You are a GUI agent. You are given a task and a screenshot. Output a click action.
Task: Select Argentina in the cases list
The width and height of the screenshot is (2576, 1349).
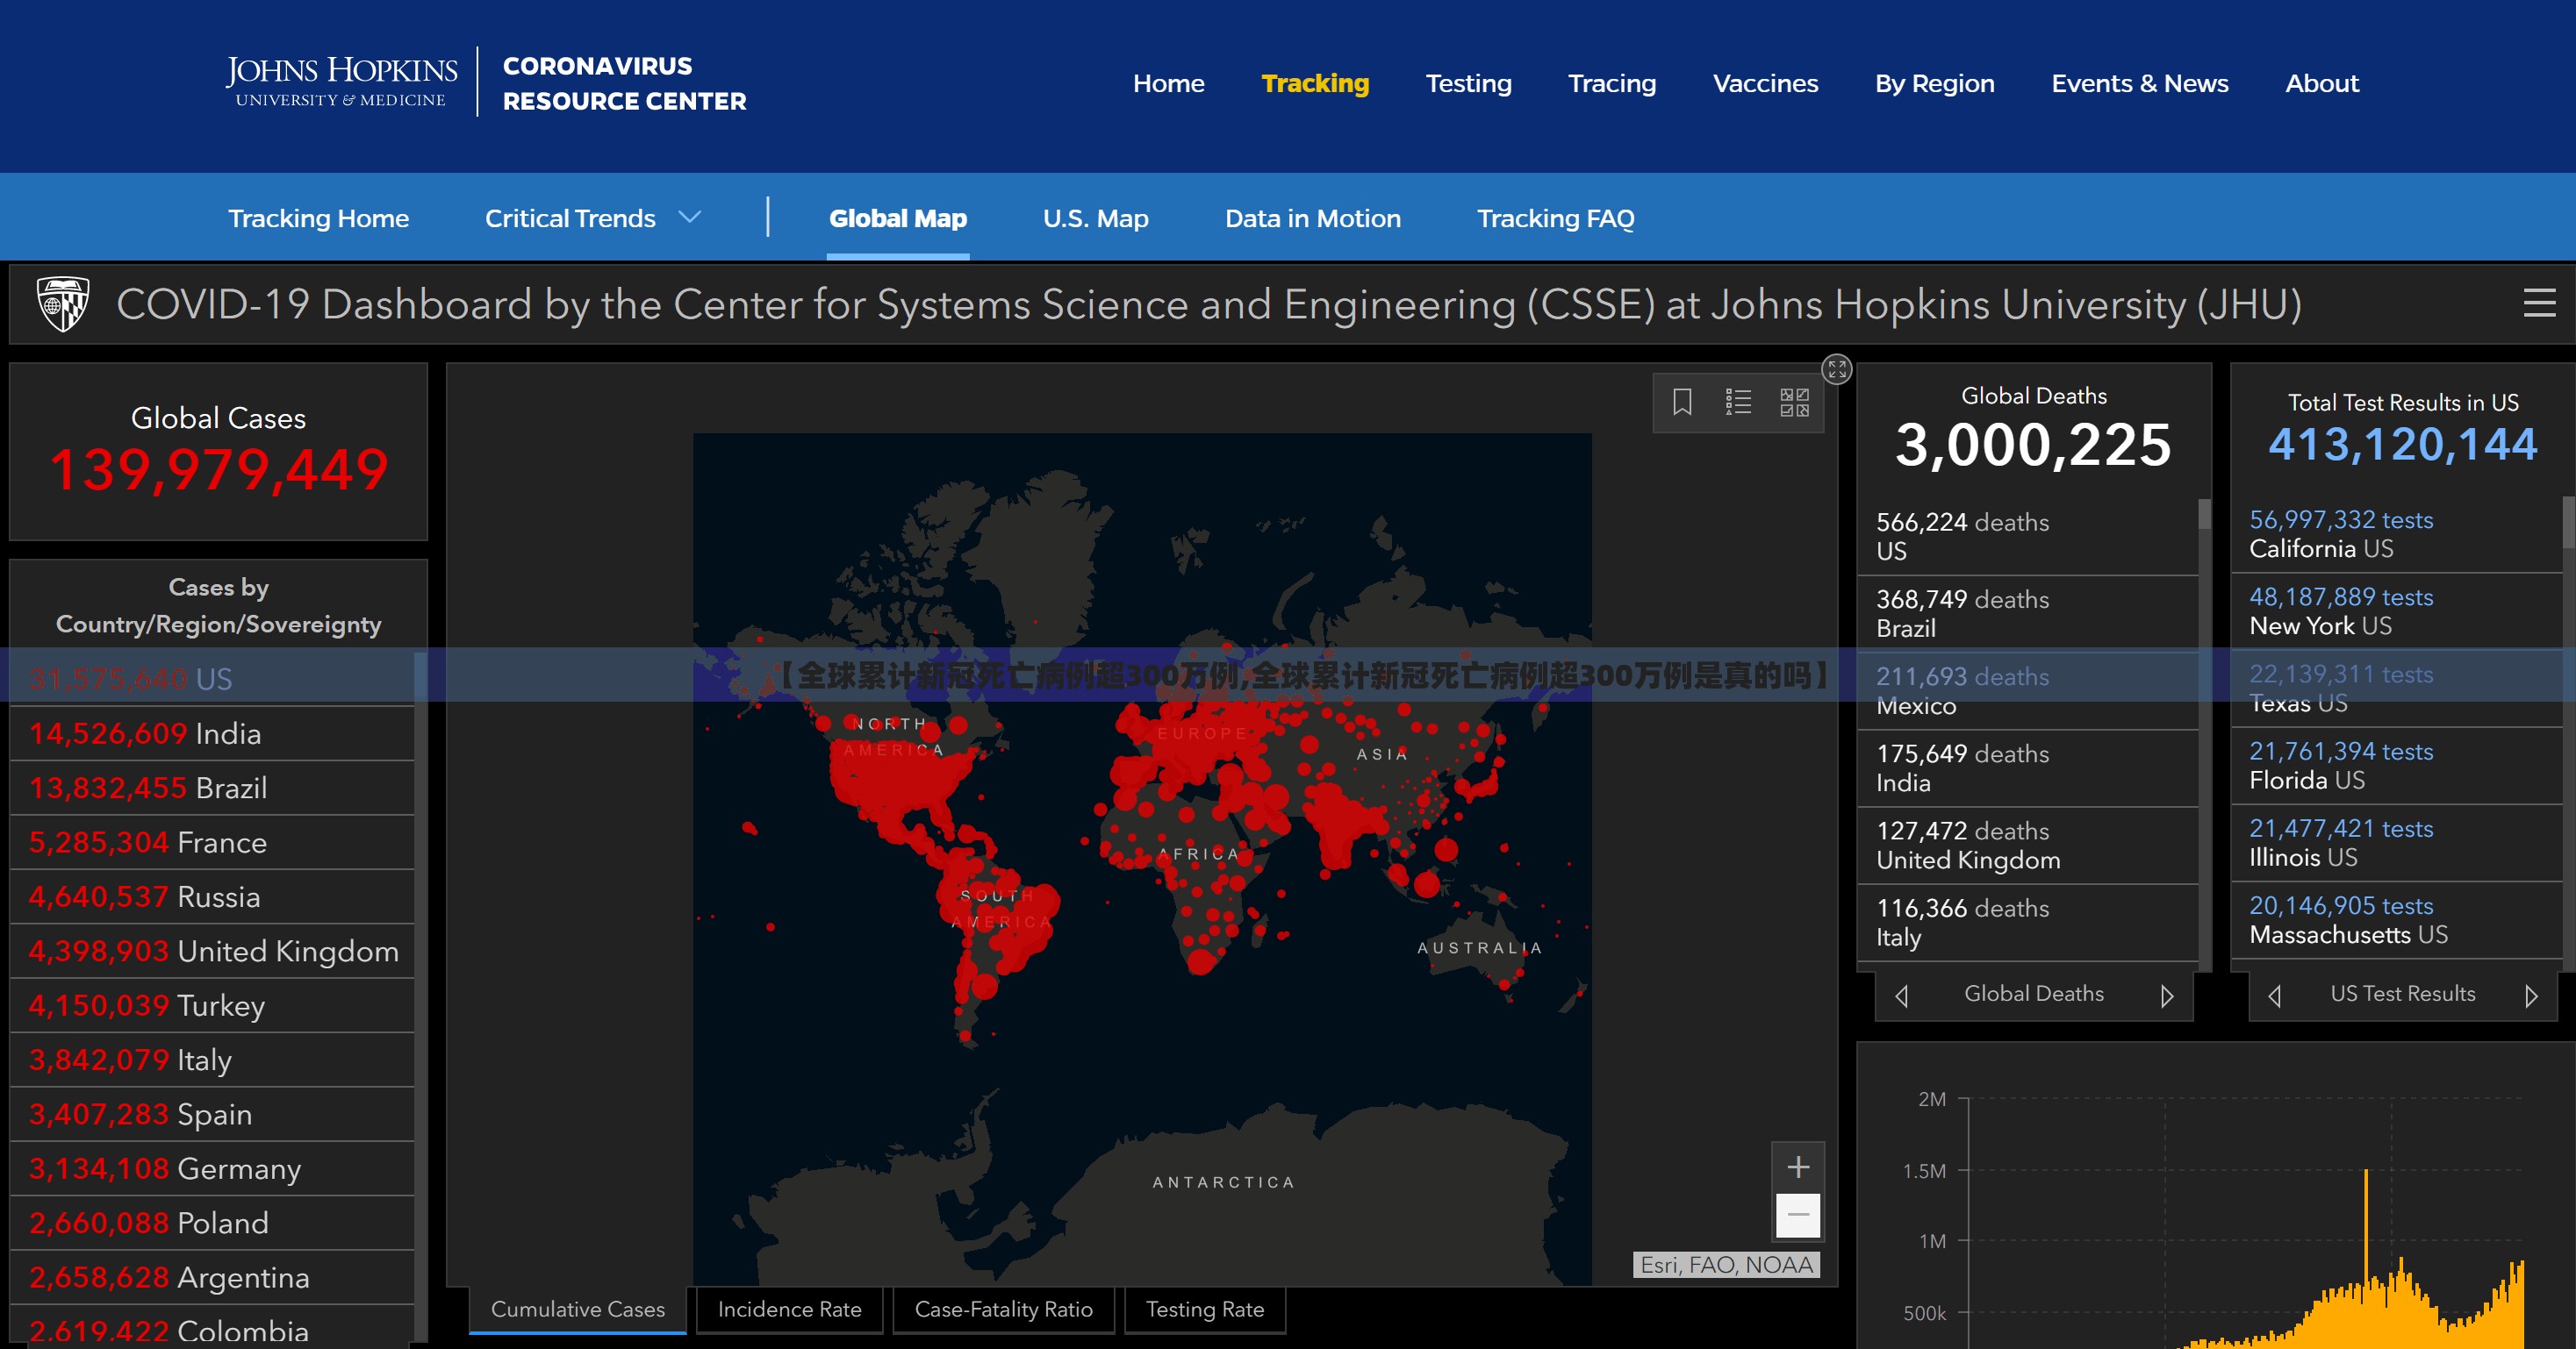point(212,1278)
